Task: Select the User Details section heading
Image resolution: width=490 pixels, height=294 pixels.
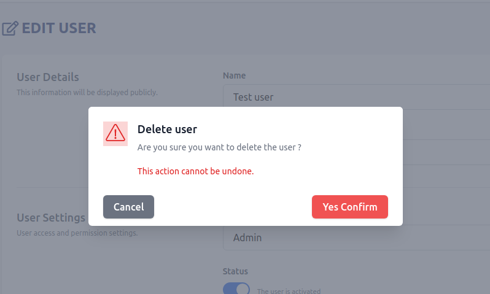Action: (48, 77)
